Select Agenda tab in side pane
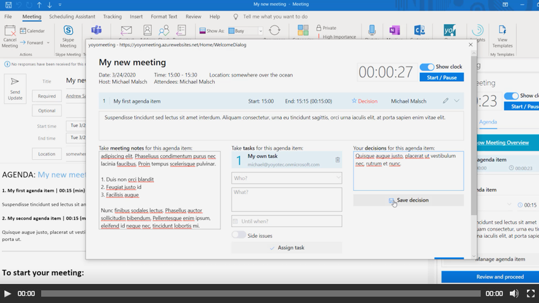The image size is (539, 303). (488, 122)
